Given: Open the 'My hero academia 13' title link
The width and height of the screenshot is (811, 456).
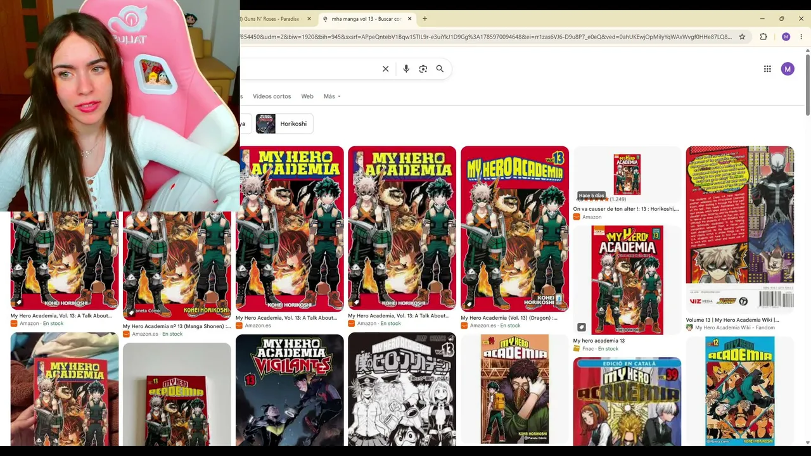Looking at the screenshot, I should tap(599, 341).
